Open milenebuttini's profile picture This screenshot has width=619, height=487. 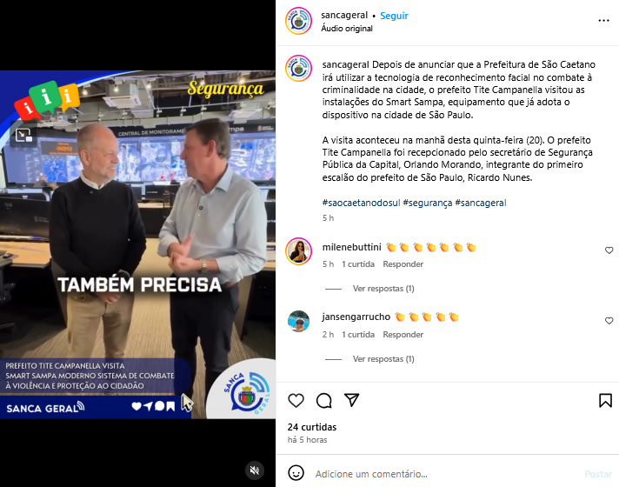(299, 251)
